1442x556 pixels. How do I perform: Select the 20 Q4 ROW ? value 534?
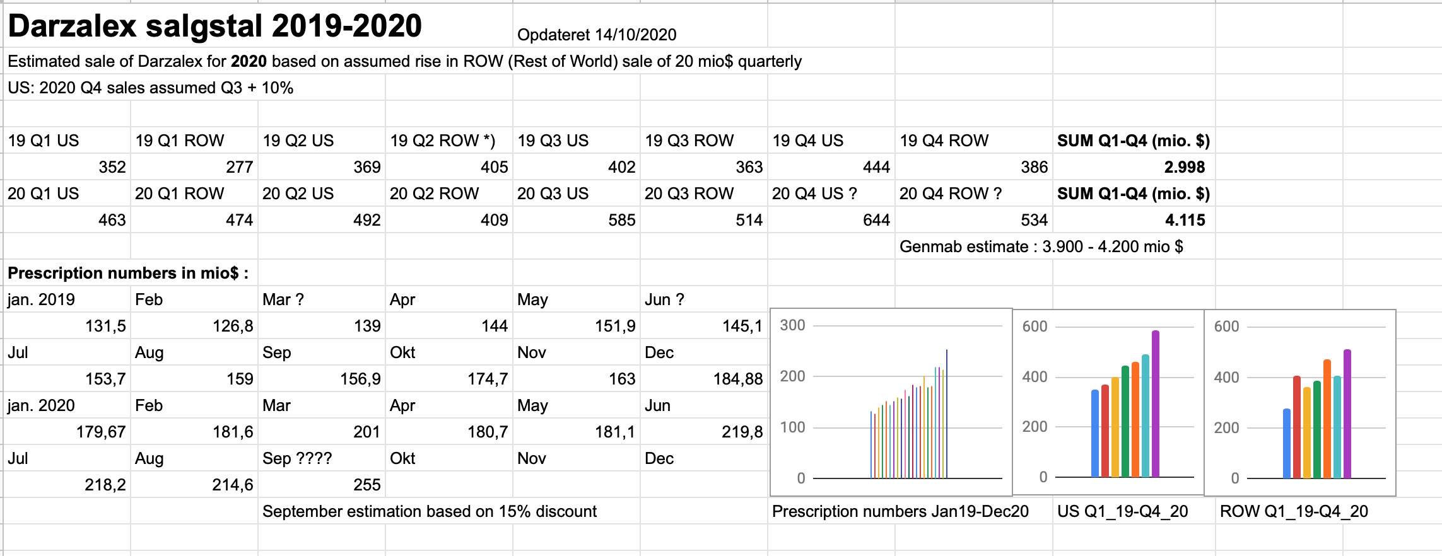[x=974, y=220]
